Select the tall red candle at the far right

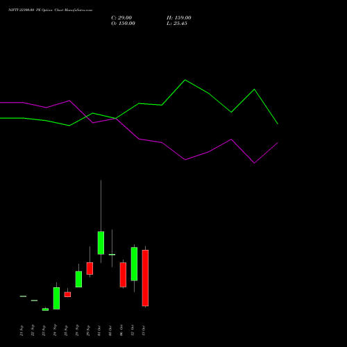145,278
